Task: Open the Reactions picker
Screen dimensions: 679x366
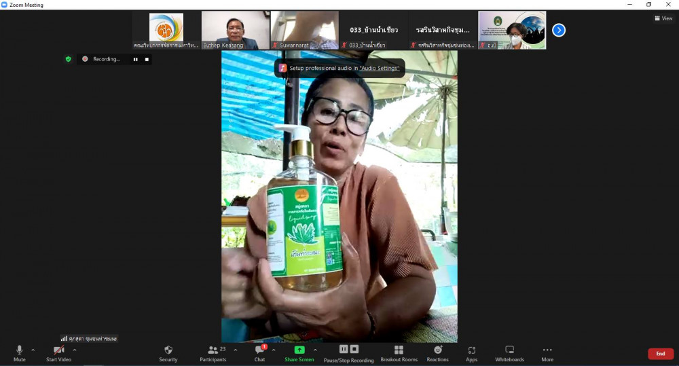Action: (437, 350)
